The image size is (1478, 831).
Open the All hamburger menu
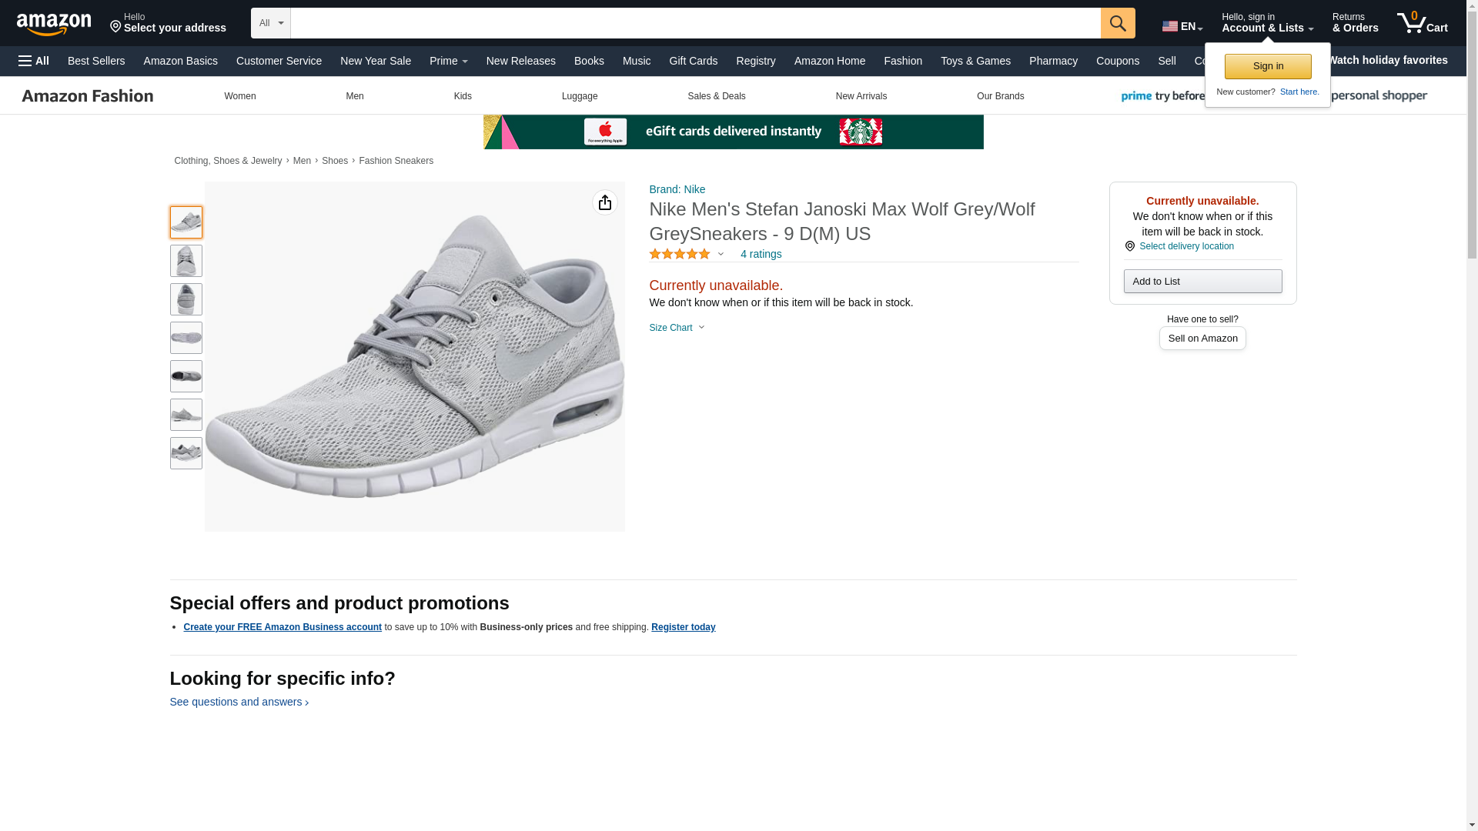coord(34,61)
